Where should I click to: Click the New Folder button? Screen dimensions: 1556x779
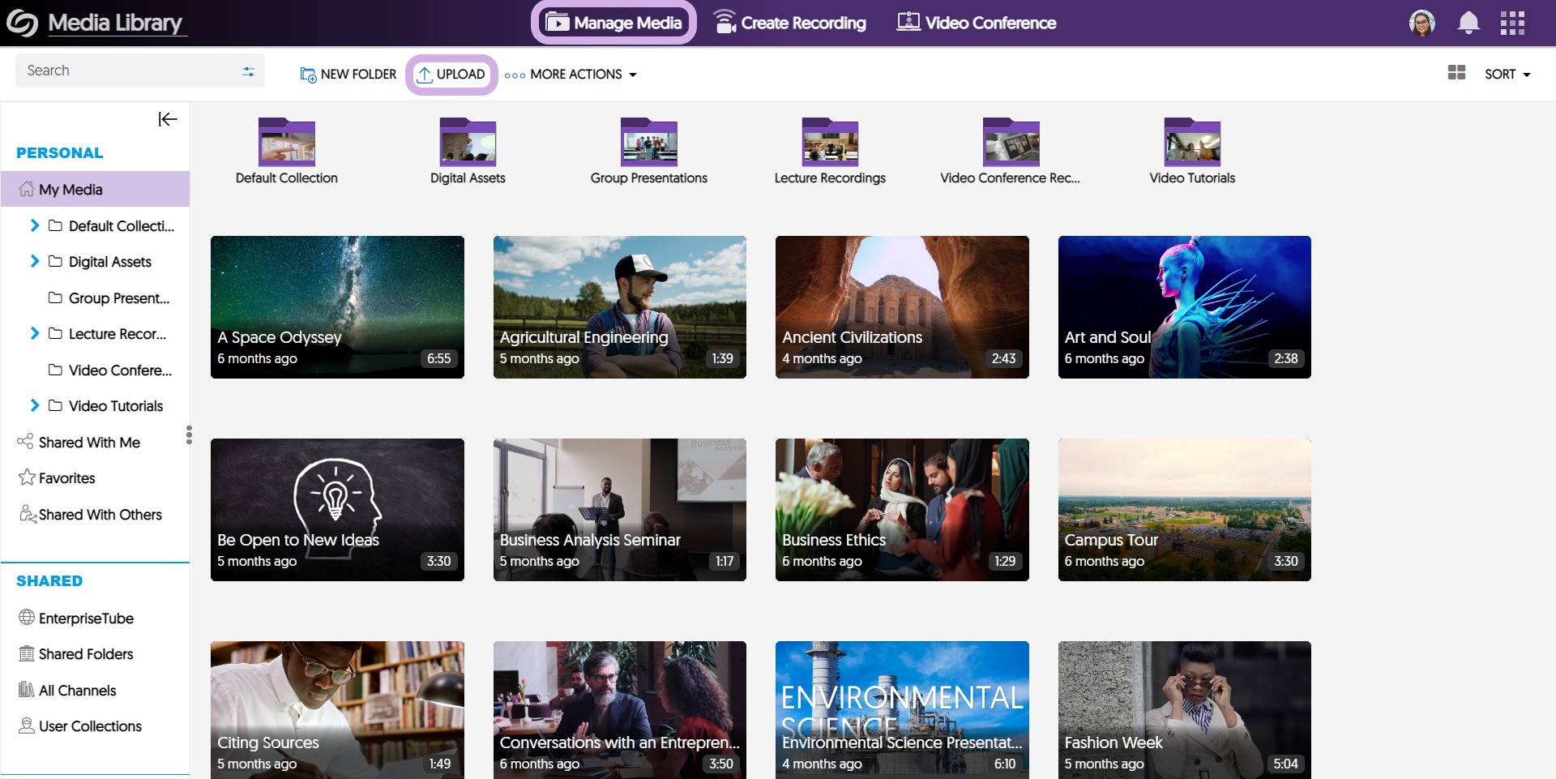tap(348, 74)
